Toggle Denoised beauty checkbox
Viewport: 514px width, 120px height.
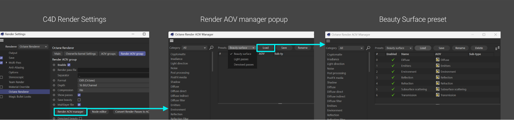point(80,118)
